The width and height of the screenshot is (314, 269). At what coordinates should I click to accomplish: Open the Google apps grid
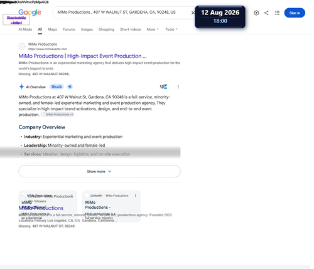[277, 13]
